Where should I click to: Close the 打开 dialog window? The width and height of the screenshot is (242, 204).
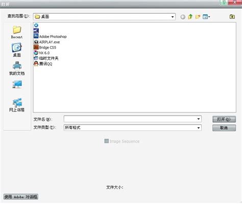pyautogui.click(x=235, y=2)
